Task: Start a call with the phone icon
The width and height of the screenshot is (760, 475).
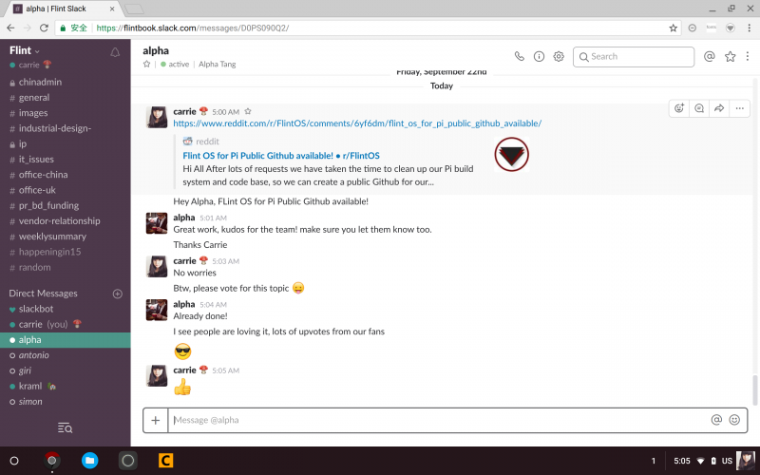Action: (519, 56)
